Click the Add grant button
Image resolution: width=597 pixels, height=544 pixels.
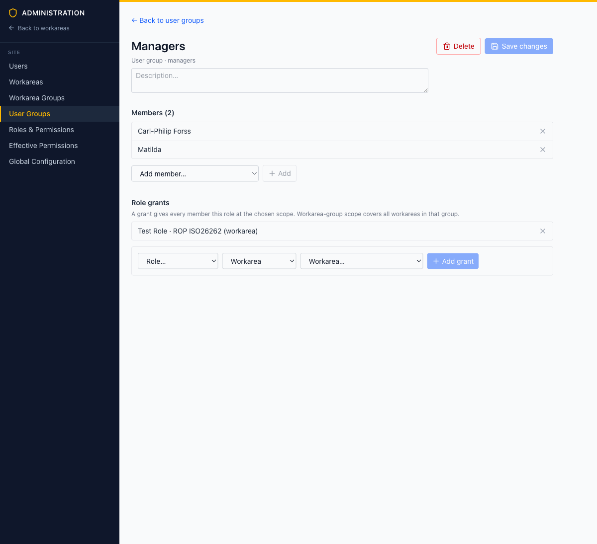453,261
